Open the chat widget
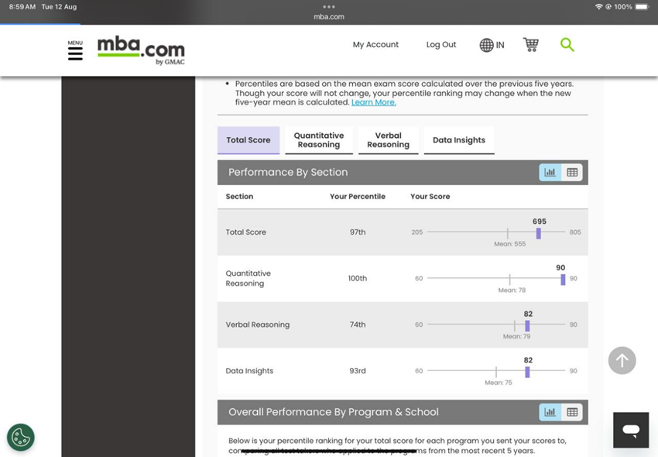 (x=631, y=430)
